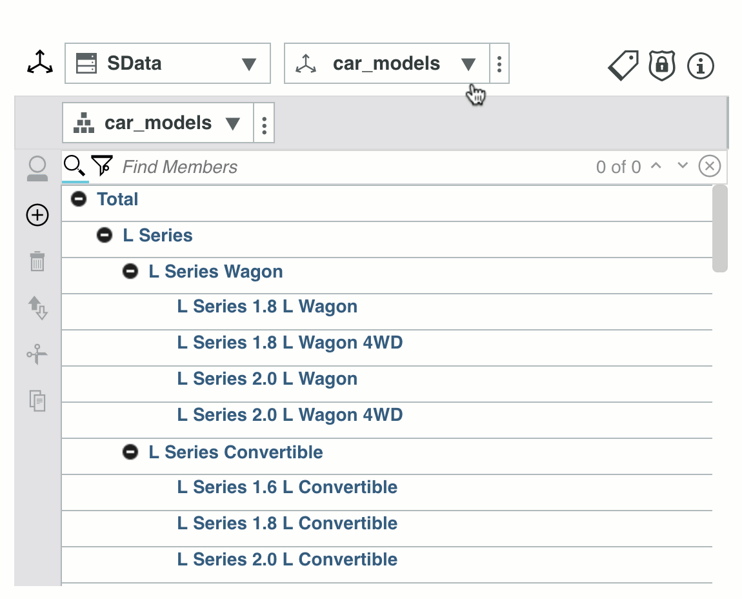Click the copy pages icon

coord(37,401)
